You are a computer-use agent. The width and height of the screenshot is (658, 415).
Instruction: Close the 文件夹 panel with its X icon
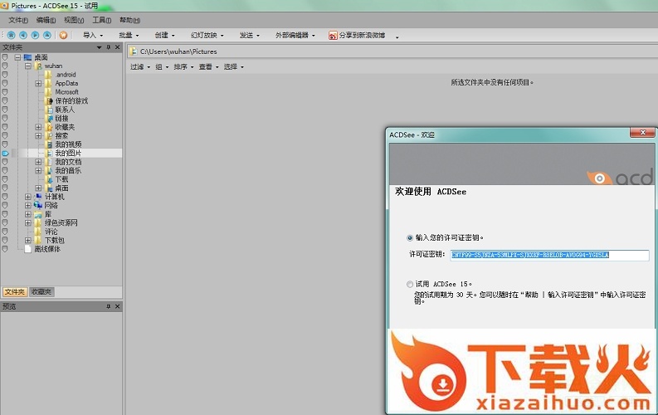(x=118, y=47)
